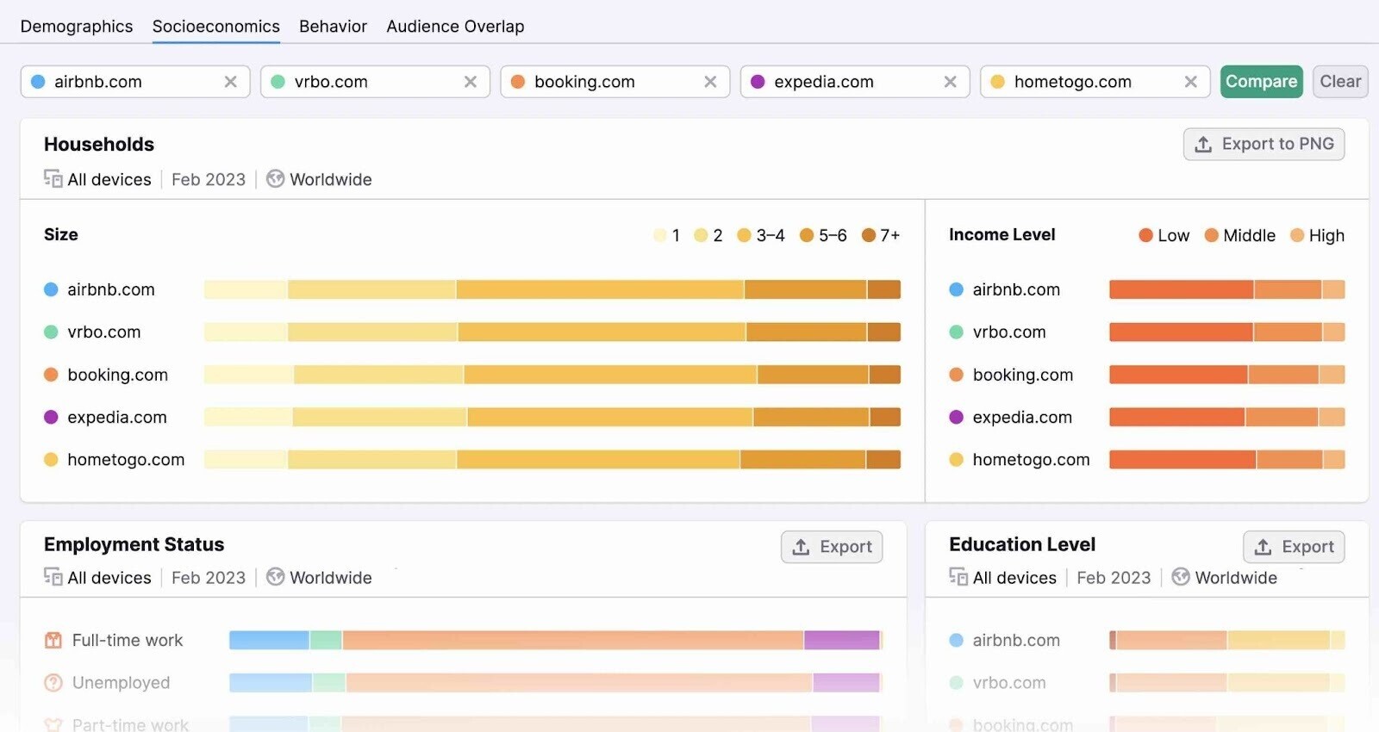
Task: Click hometogo.com in Income Level chart
Action: [1031, 460]
